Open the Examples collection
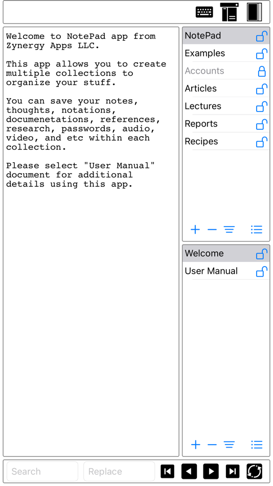 click(226, 53)
